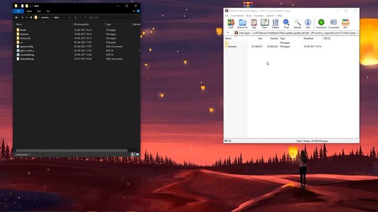Click Extract To in WinRAR toolbar

tap(242, 24)
